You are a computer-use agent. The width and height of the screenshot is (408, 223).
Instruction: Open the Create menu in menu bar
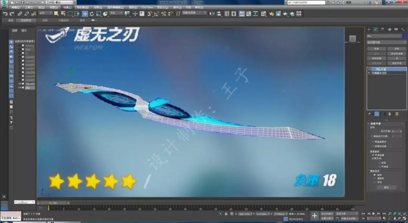[67, 7]
